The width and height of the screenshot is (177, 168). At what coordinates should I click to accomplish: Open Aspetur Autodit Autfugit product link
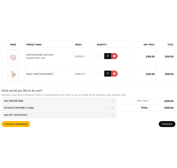40,55
